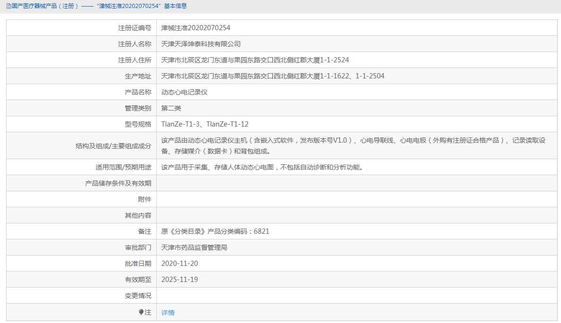Click the approval date 2020-11-20
561x323 pixels.
(179, 263)
